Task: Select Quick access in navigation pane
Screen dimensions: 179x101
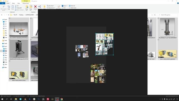Action: [5, 20]
